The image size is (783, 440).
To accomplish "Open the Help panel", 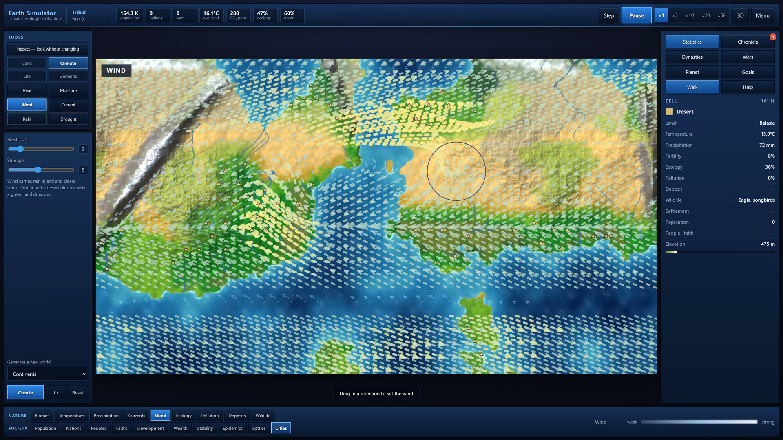I will click(x=748, y=87).
